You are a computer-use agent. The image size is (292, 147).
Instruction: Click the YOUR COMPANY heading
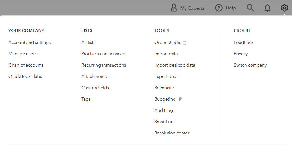tap(26, 30)
